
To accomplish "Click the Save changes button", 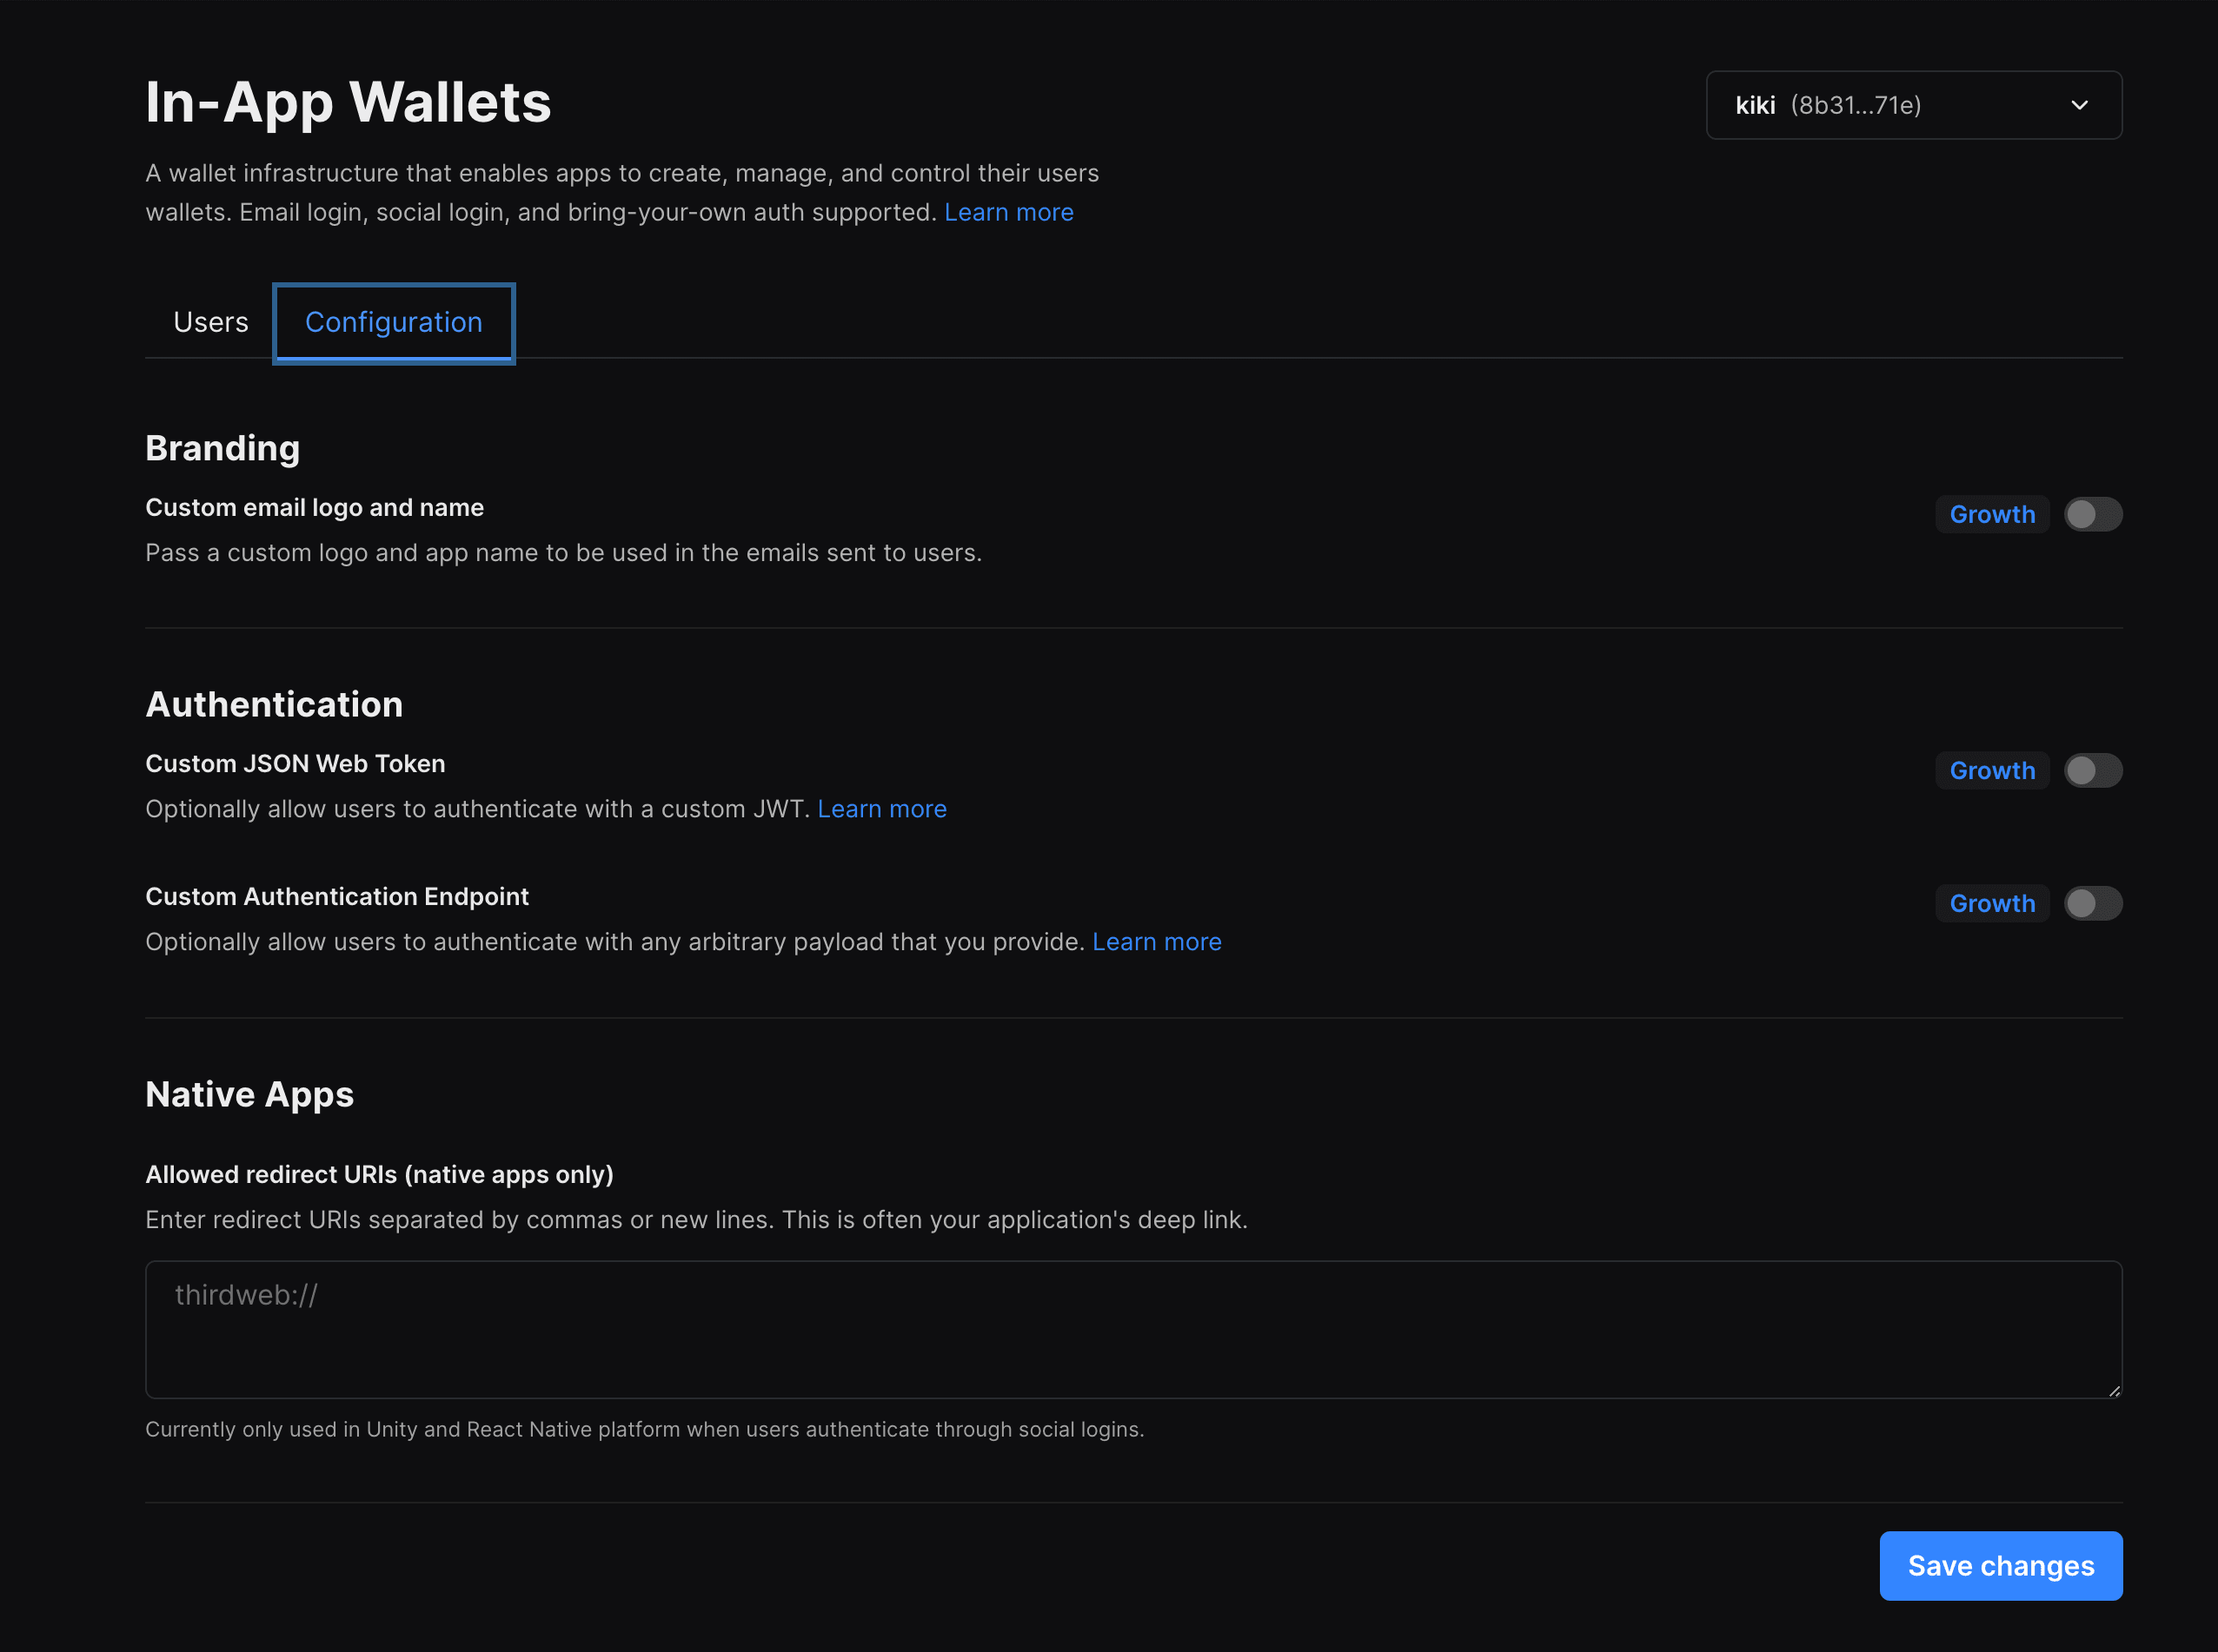I will point(2000,1565).
